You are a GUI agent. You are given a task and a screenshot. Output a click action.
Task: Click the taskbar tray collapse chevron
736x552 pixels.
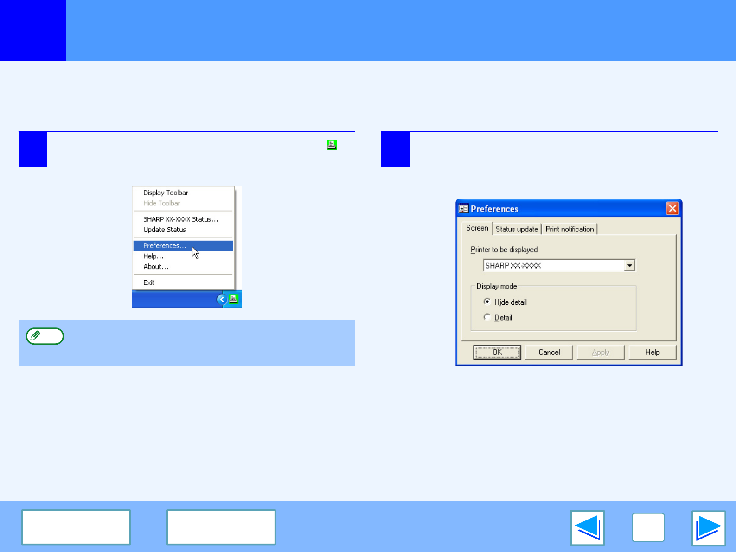222,300
